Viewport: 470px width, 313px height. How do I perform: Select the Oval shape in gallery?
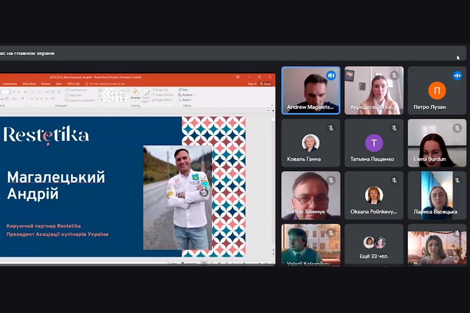click(x=119, y=90)
